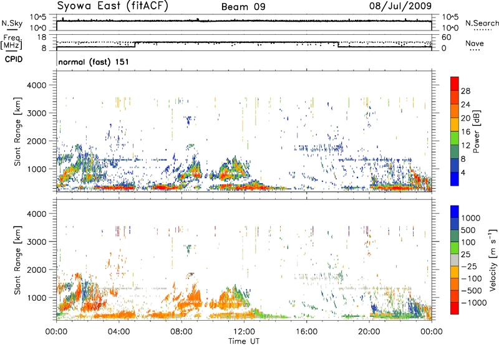This screenshot has width=499, height=345.
Task: Click the 'Syowa East (fitACF)' title
Action: [x=113, y=6]
